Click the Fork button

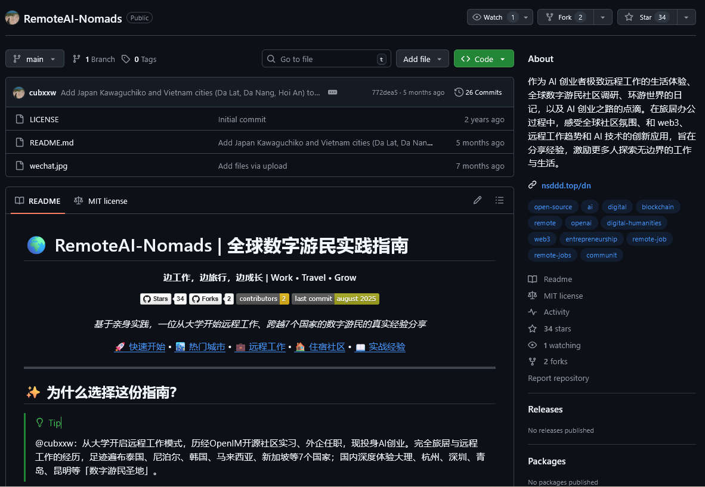point(565,17)
